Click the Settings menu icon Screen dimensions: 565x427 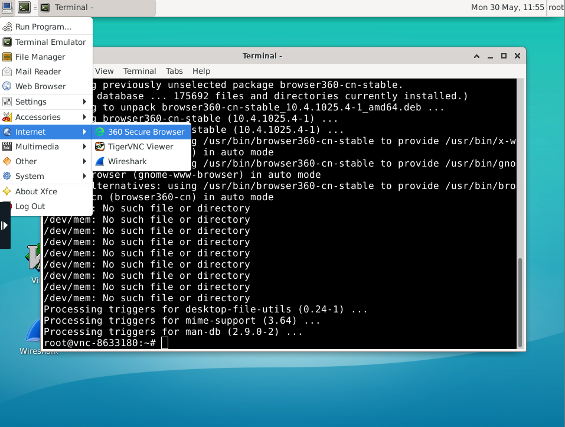[7, 102]
